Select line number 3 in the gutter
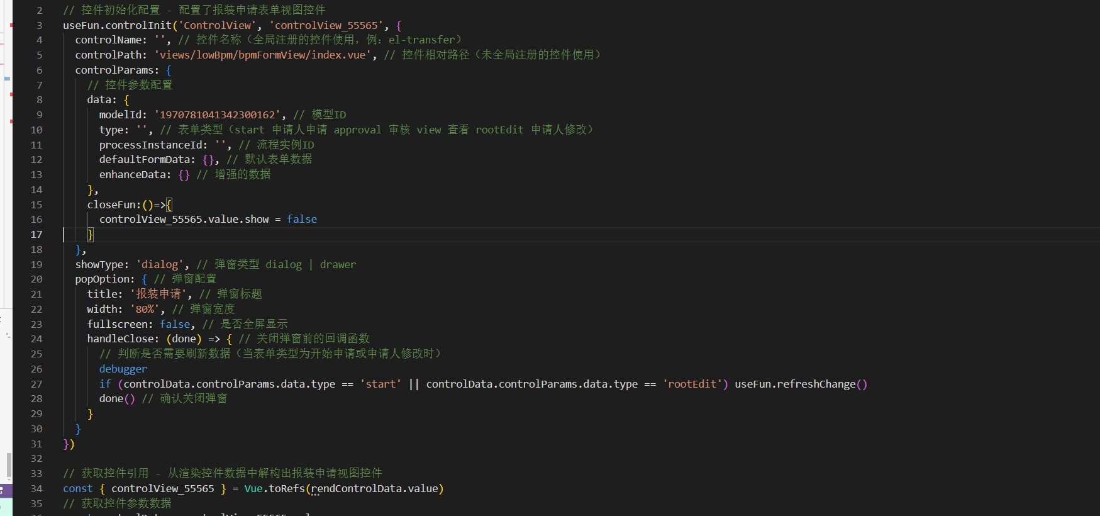Image resolution: width=1100 pixels, height=516 pixels. pos(39,26)
